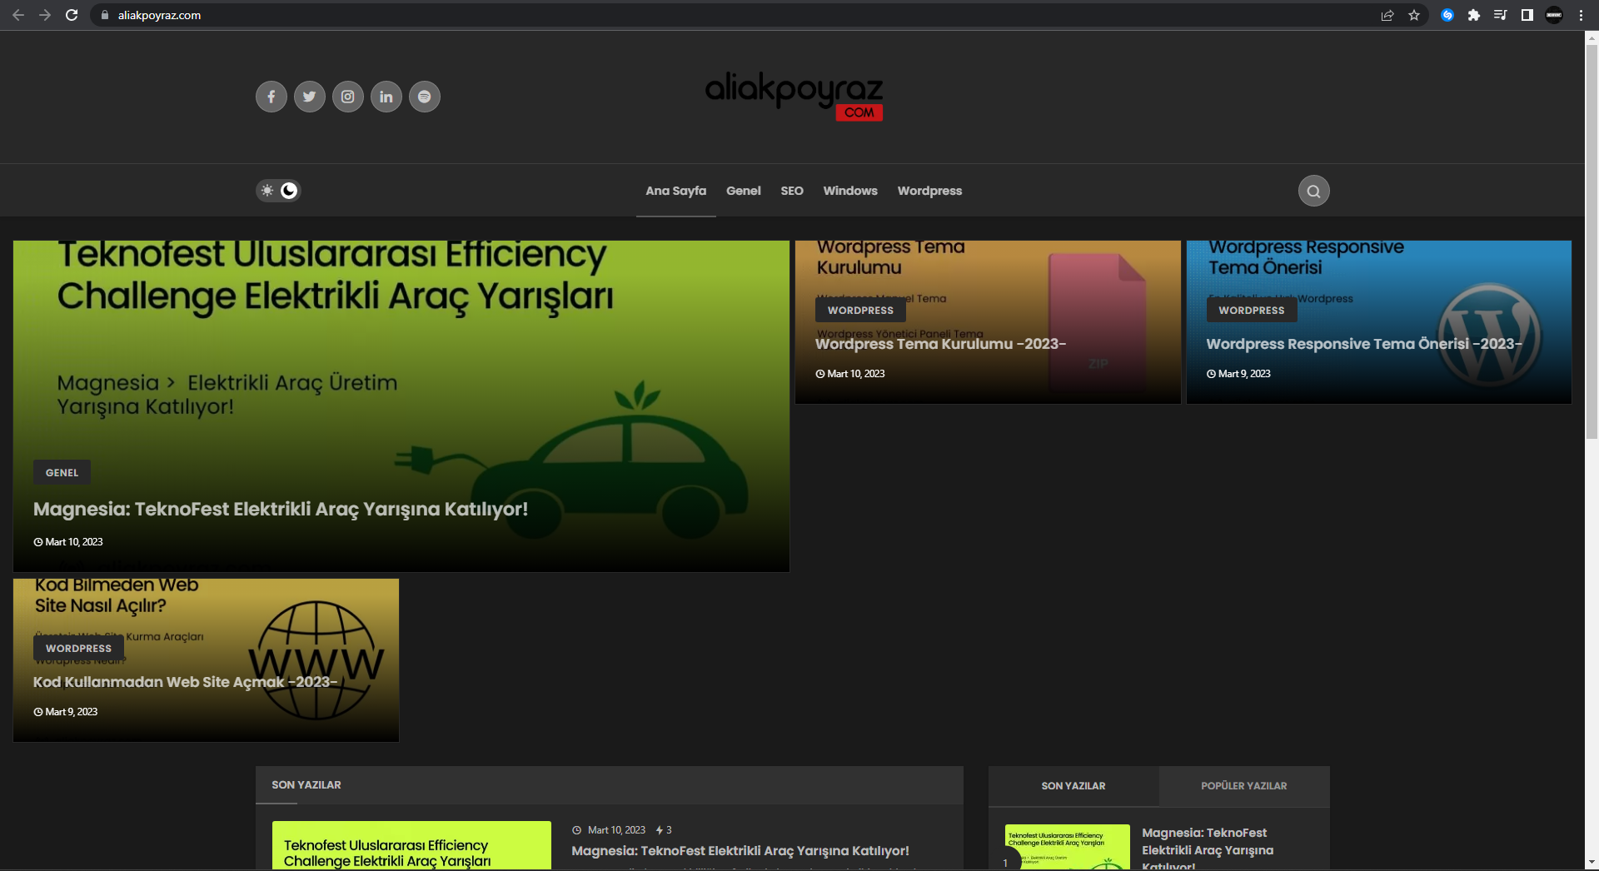This screenshot has height=871, width=1599.
Task: Click the Mart 10, 2023 date on Tema Kurulumu card
Action: click(850, 374)
